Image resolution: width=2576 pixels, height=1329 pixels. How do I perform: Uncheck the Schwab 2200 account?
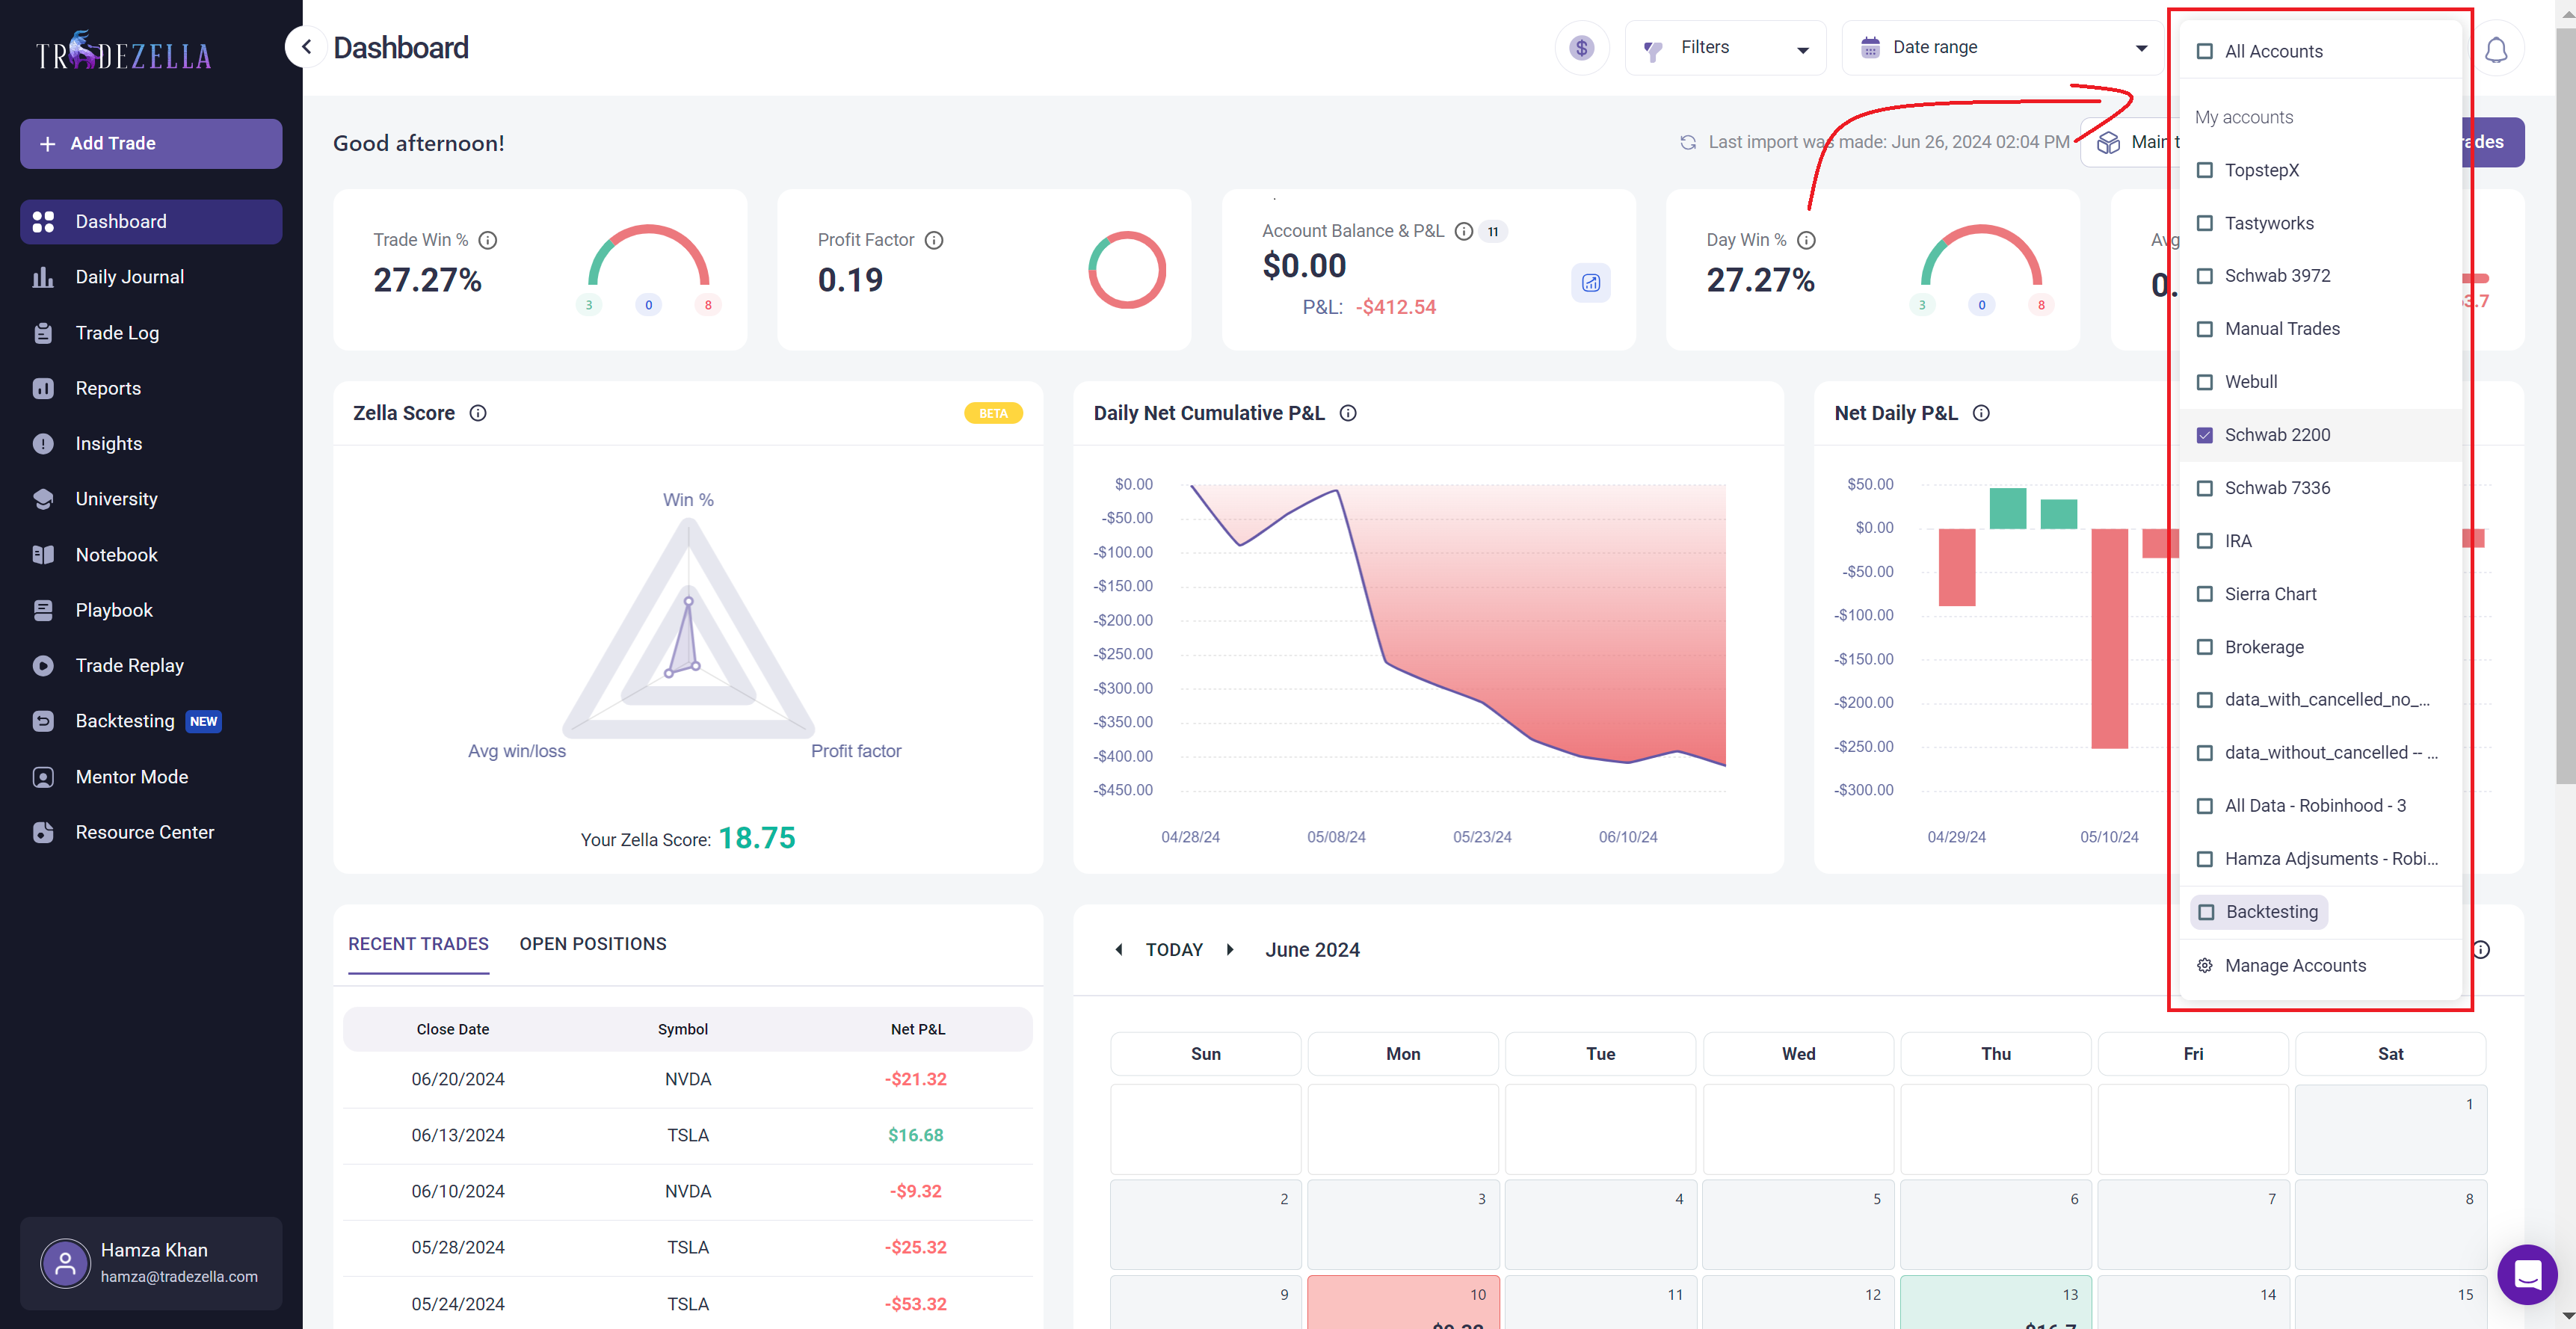[x=2204, y=435]
